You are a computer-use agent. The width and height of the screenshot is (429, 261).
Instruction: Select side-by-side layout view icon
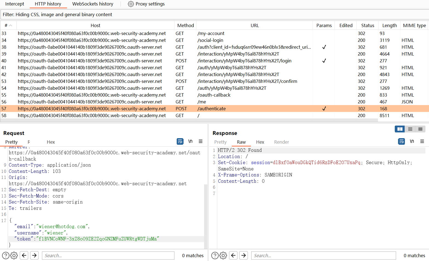(400, 129)
